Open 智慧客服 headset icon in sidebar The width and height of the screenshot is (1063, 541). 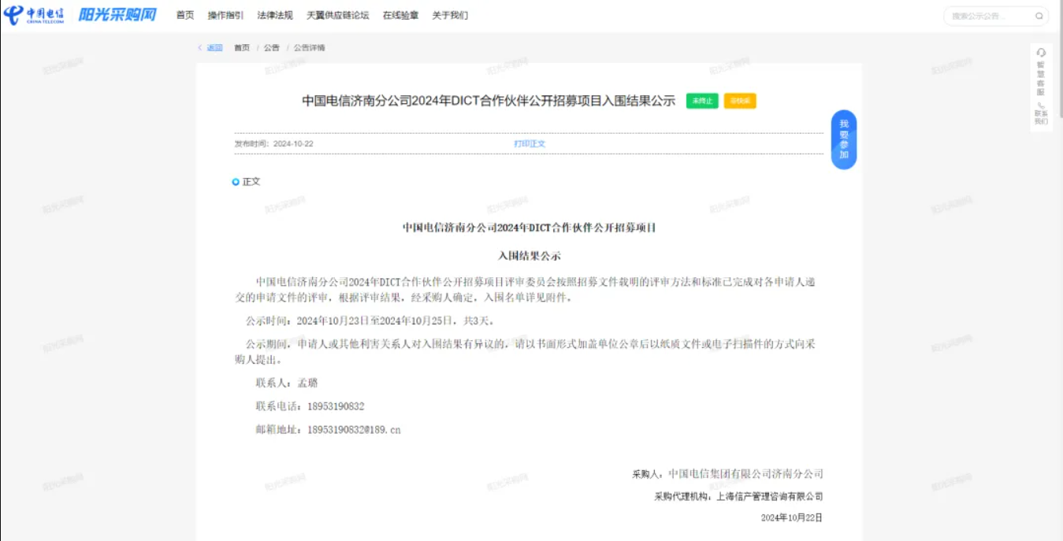[x=1041, y=53]
